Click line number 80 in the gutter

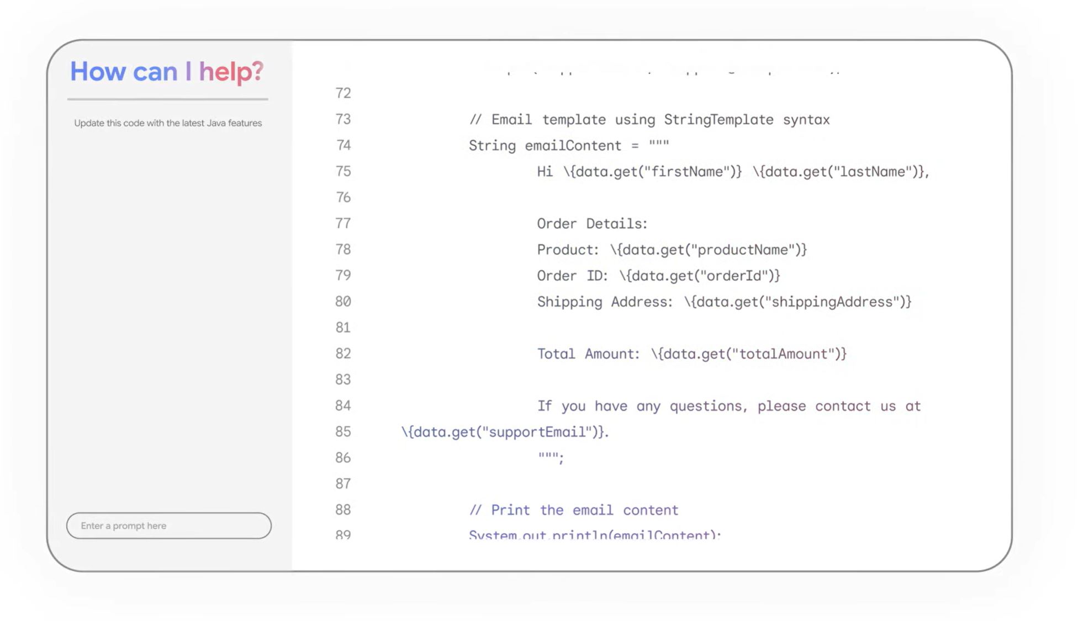(x=343, y=302)
